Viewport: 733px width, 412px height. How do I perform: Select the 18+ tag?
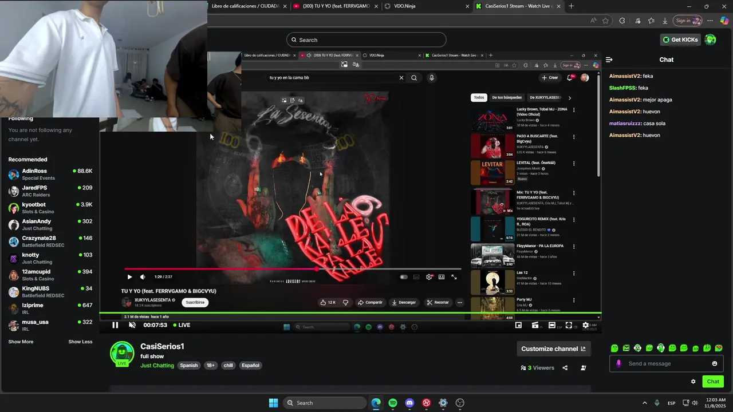(211, 366)
